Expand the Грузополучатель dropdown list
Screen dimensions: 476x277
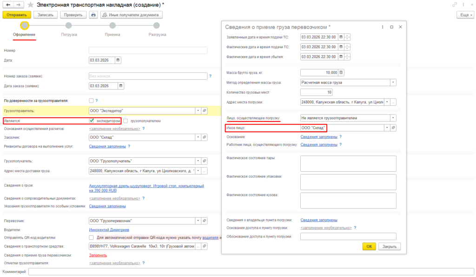(x=198, y=161)
